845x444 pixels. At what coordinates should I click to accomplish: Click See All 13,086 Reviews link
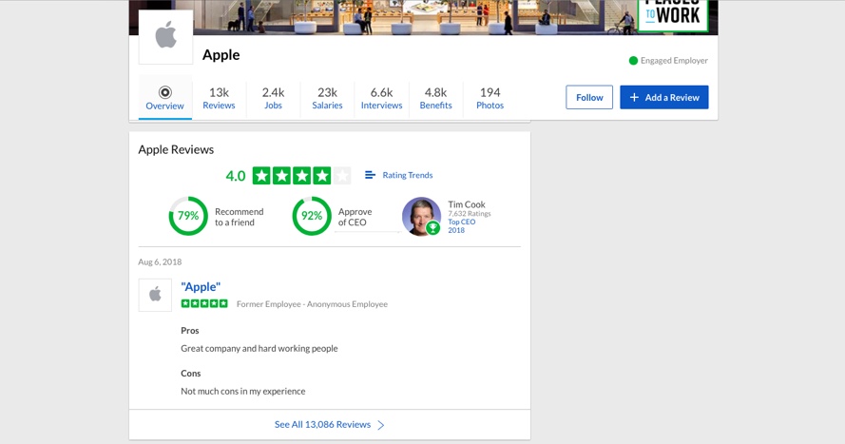(x=322, y=425)
